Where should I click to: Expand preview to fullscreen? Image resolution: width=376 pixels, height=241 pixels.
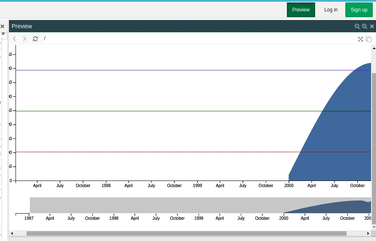coord(360,39)
